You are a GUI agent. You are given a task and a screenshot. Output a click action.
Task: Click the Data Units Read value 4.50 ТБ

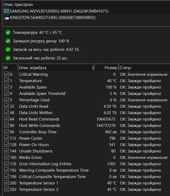point(110,106)
